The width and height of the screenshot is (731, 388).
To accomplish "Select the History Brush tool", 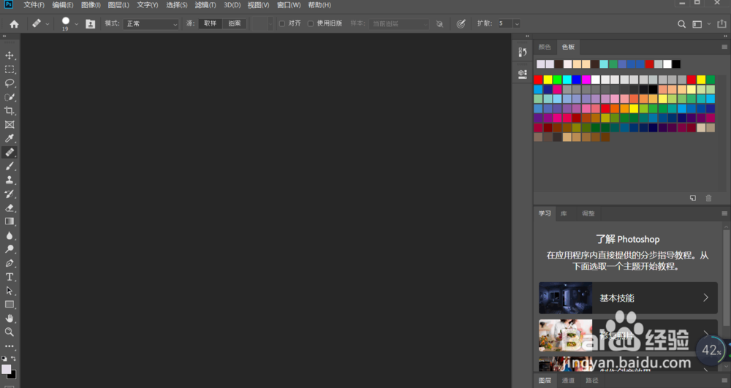I will click(x=10, y=194).
